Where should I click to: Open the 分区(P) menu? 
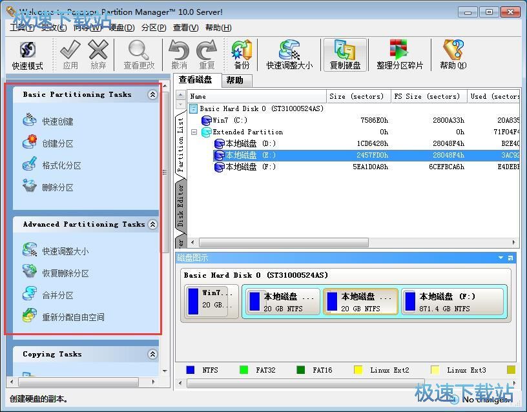154,28
